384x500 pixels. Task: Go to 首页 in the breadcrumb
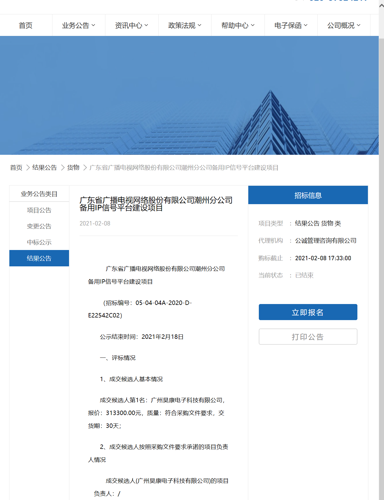coord(16,168)
